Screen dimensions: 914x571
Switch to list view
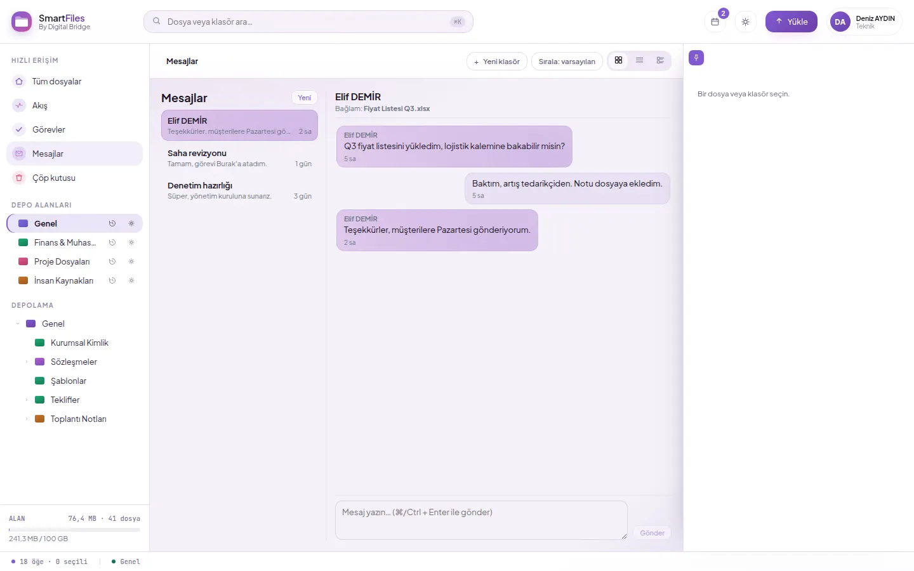[639, 60]
